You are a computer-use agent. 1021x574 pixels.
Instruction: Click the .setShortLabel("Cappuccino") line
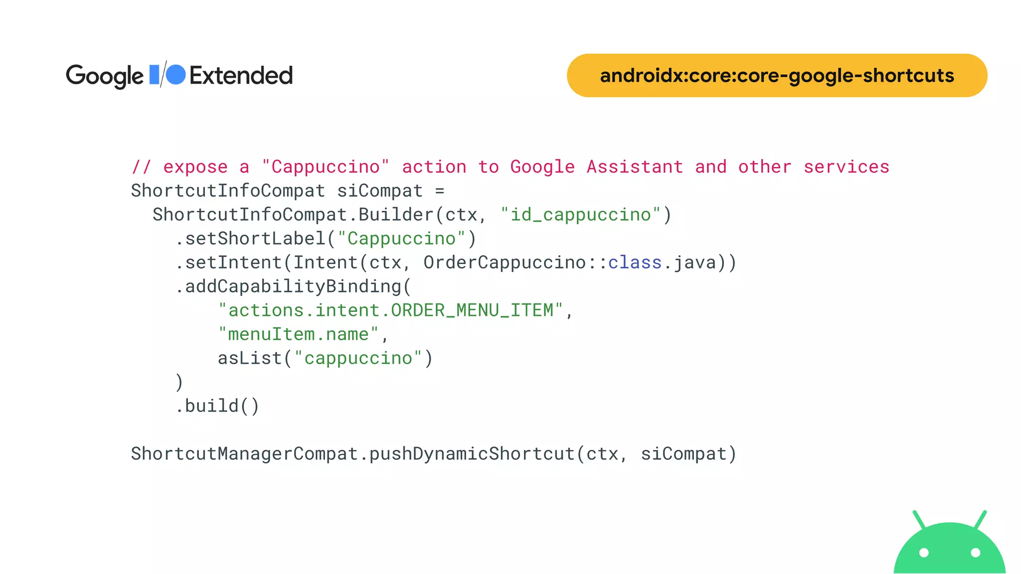[x=326, y=239]
